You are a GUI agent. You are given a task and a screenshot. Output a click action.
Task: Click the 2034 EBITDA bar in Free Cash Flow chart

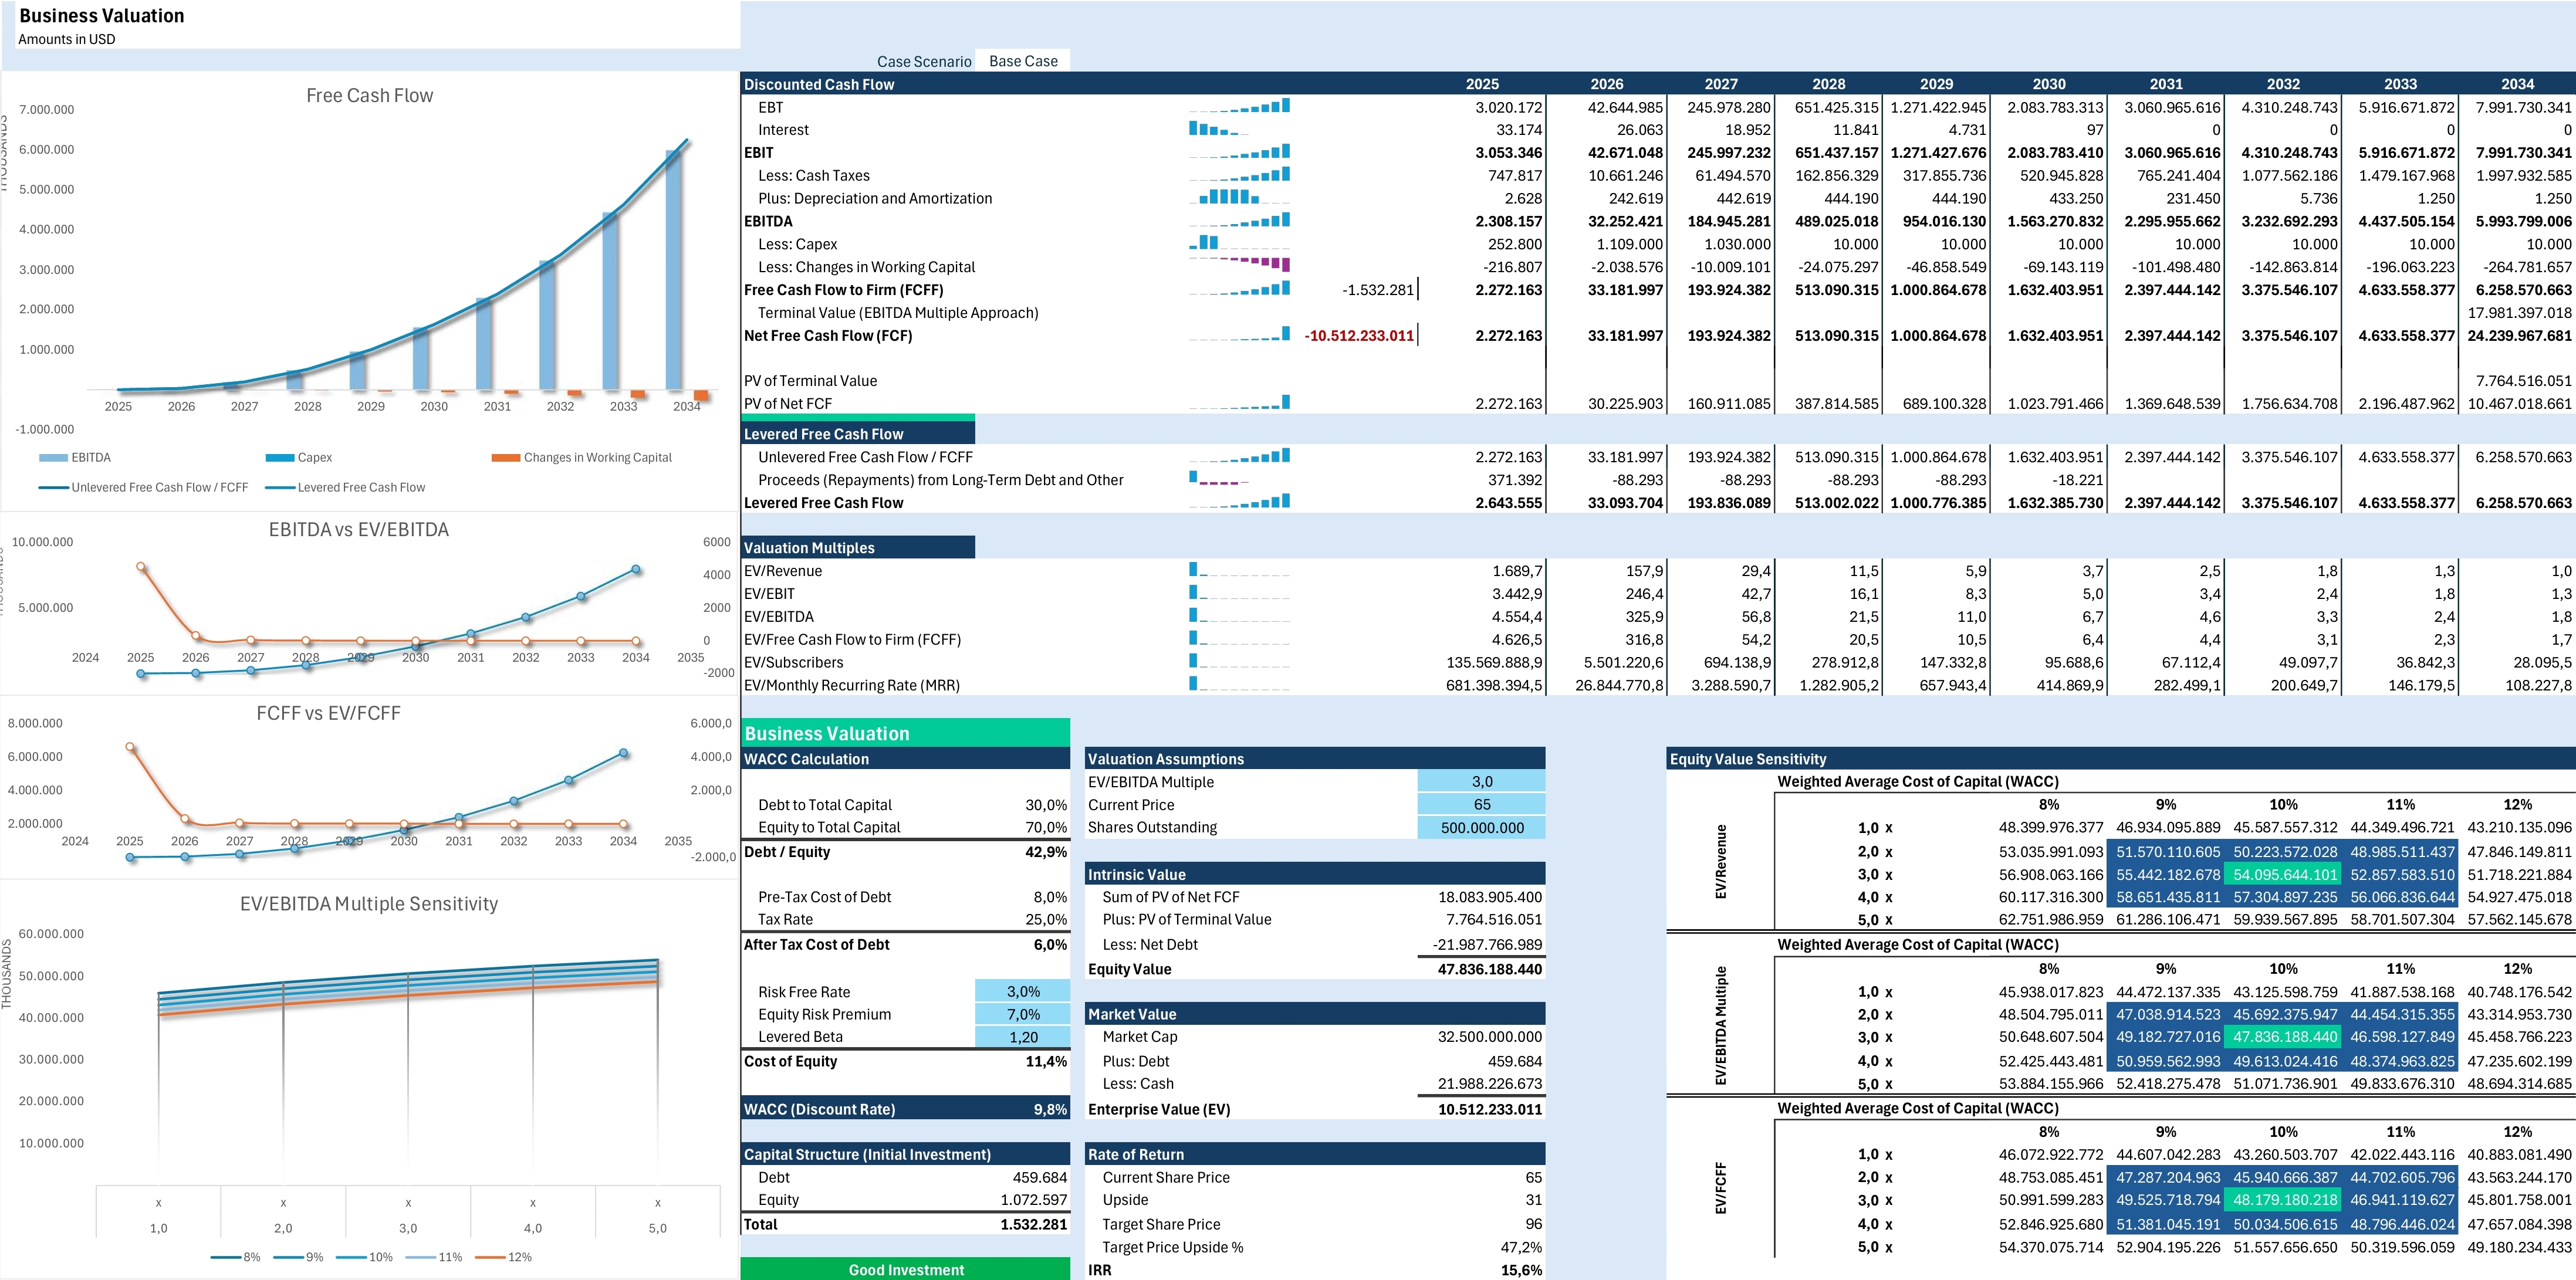point(674,270)
